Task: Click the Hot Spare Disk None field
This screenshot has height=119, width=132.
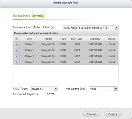Action: click(x=103, y=89)
